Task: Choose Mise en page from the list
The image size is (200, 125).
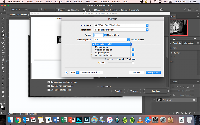Action: tap(101, 47)
